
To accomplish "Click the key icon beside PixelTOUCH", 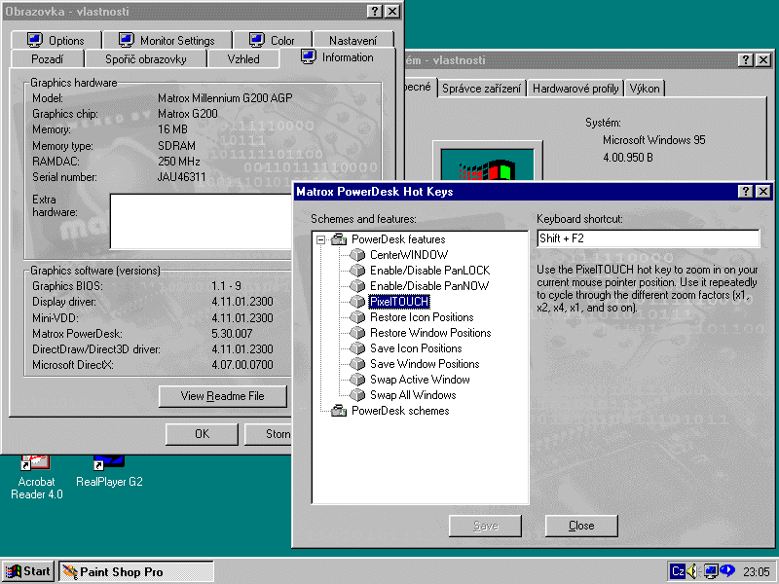I will click(357, 302).
